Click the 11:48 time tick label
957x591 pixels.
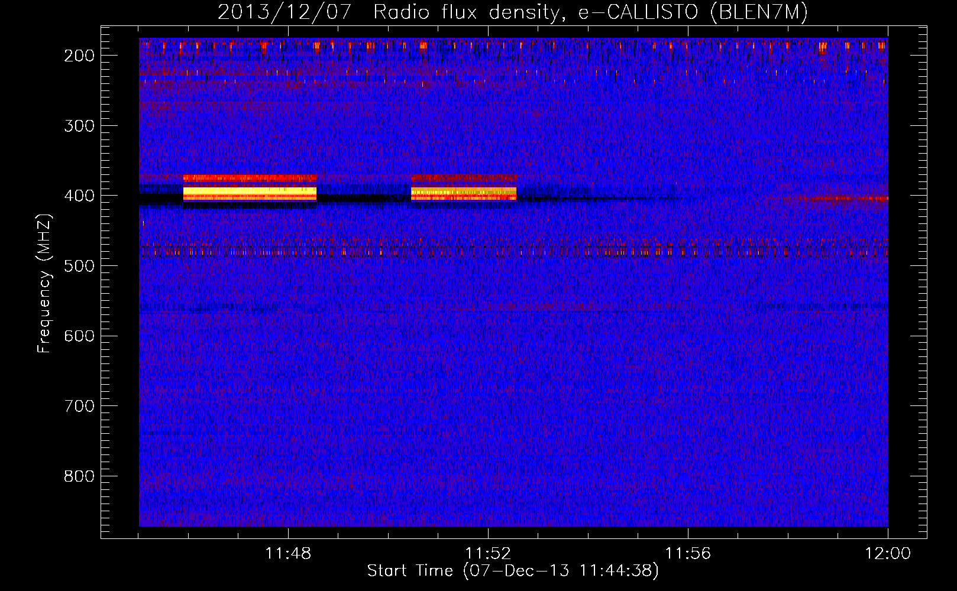(x=288, y=554)
